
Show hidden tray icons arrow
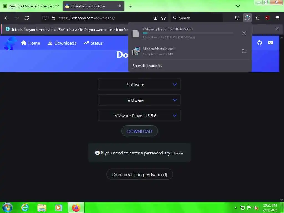tap(236, 208)
